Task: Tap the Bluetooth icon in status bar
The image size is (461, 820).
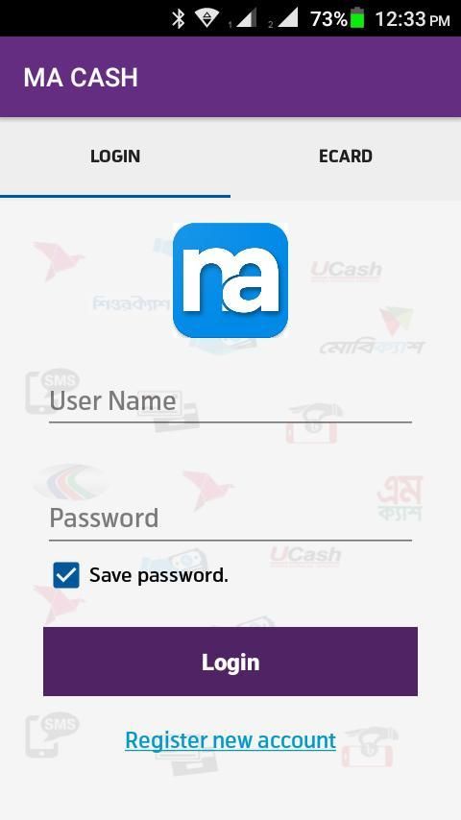Action: coord(179,19)
